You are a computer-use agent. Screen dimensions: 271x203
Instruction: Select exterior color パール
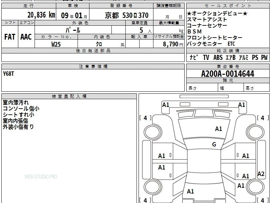pyautogui.click(x=73, y=30)
